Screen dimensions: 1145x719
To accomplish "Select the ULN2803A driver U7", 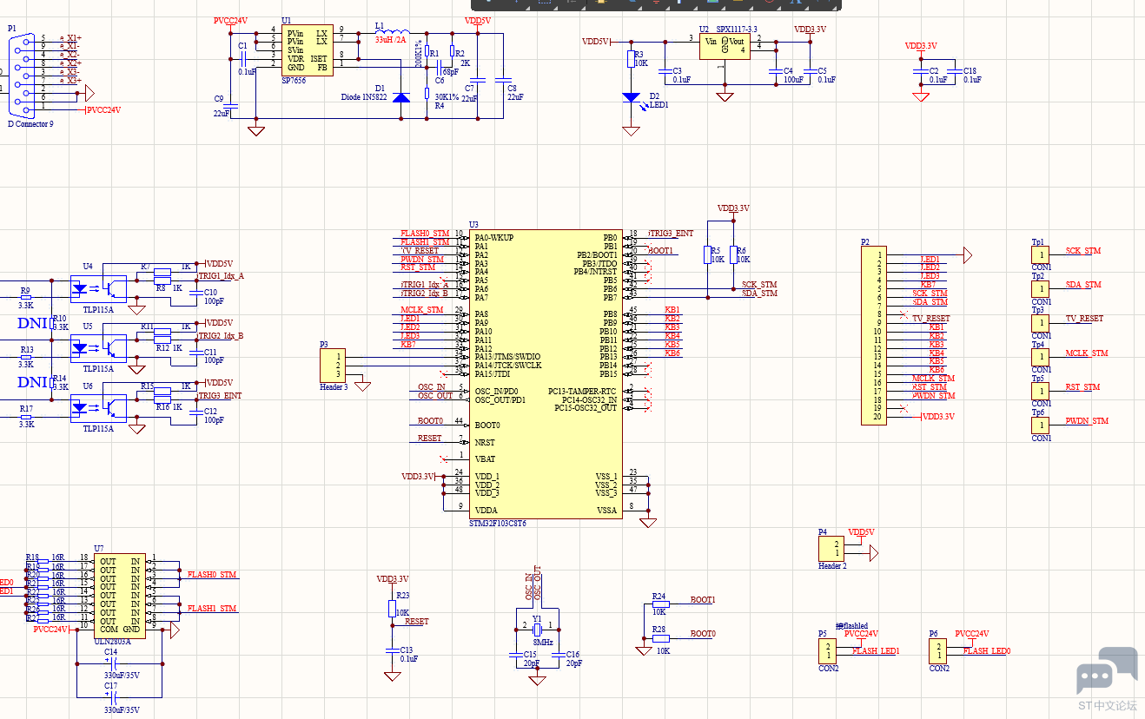I will point(120,595).
